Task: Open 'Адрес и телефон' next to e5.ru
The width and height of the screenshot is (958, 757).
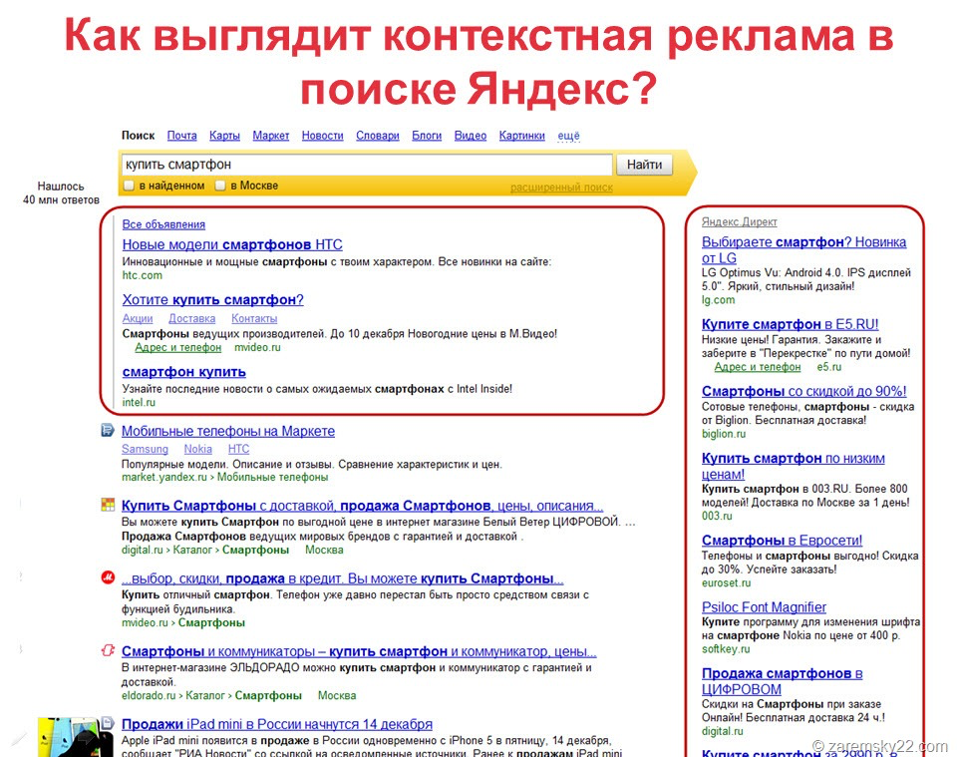Action: coord(757,367)
